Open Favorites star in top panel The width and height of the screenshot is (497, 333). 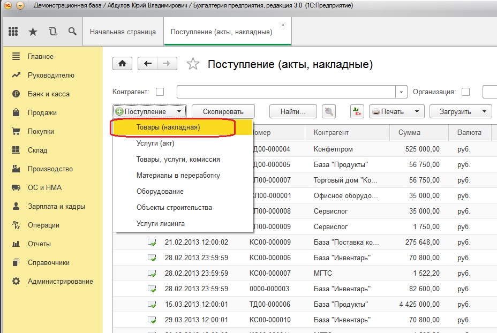pyautogui.click(x=33, y=32)
